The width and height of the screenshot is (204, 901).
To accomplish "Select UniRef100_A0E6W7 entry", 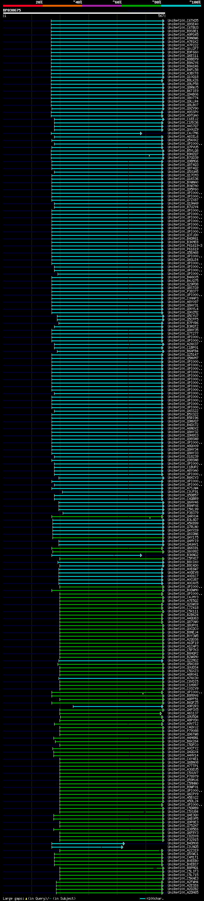I will [183, 569].
